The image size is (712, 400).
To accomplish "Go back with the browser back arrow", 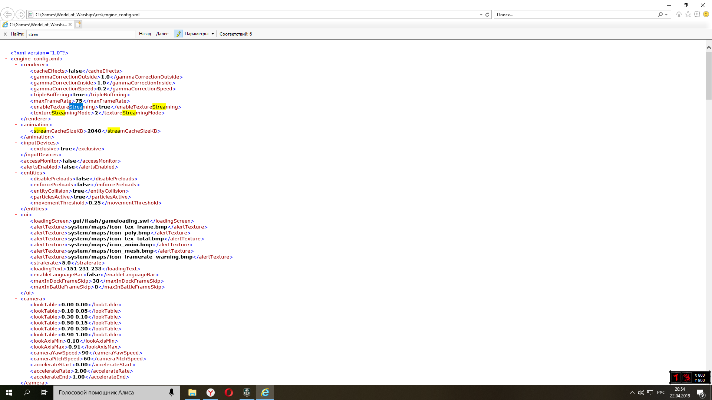I will pyautogui.click(x=7, y=14).
